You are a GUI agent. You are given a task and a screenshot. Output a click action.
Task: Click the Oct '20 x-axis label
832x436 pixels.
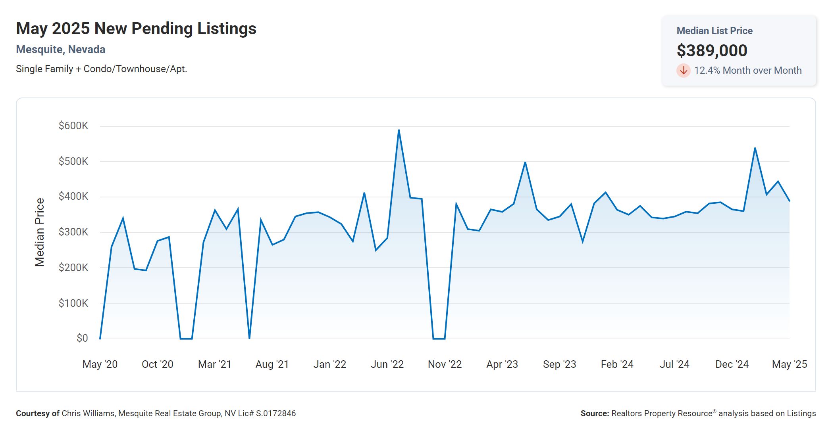[x=158, y=364]
